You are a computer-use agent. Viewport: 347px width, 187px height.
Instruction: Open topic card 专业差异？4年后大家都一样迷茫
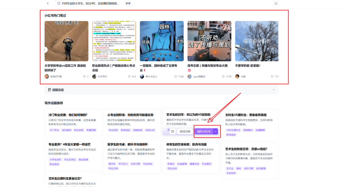click(x=73, y=154)
